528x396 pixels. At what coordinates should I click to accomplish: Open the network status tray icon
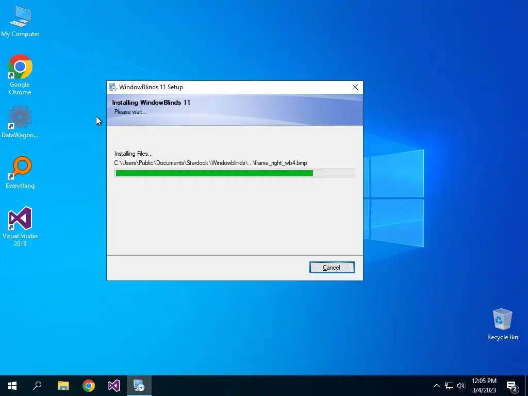pos(449,386)
